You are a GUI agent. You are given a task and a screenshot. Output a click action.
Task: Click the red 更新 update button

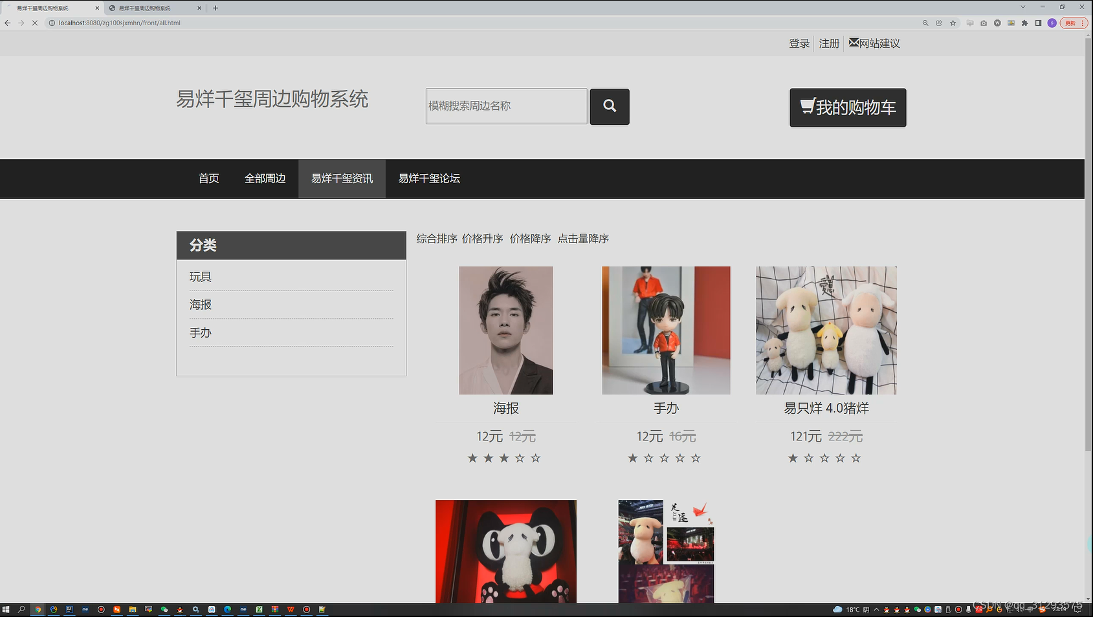pos(1074,23)
